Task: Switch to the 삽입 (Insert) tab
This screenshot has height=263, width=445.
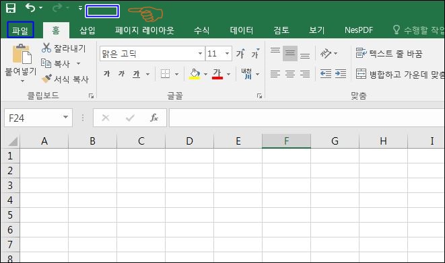Action: click(x=88, y=30)
